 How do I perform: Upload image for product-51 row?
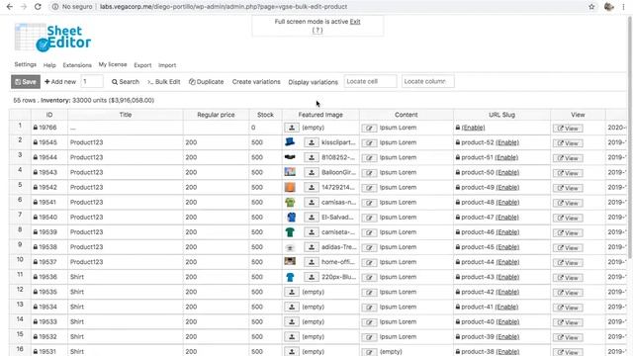click(x=312, y=157)
